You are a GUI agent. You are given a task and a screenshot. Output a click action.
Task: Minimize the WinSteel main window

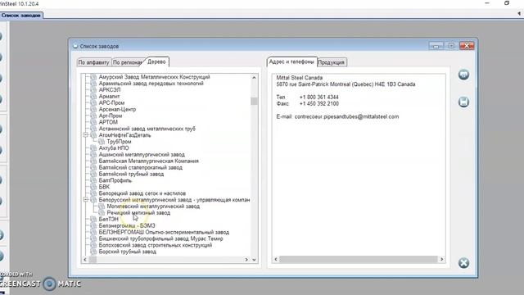point(487,3)
